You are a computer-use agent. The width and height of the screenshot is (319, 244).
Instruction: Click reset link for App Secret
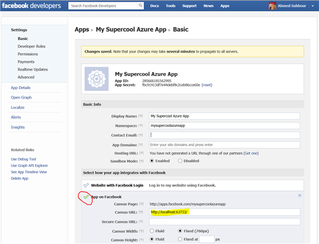click(x=206, y=85)
